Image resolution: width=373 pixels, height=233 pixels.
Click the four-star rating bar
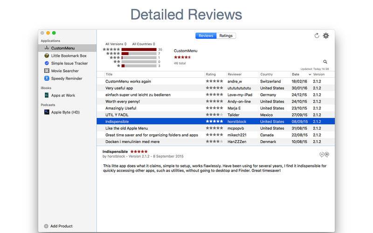tap(139, 54)
